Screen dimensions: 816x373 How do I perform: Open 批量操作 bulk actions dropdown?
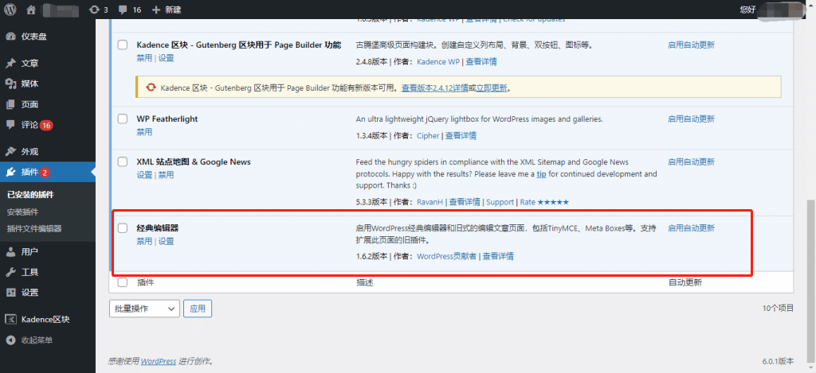145,309
